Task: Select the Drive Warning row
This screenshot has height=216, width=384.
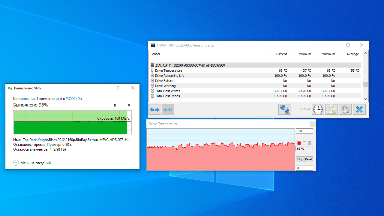Action: (255, 86)
